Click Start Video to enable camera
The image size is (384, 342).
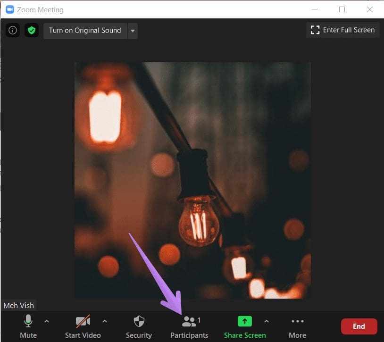(x=83, y=325)
